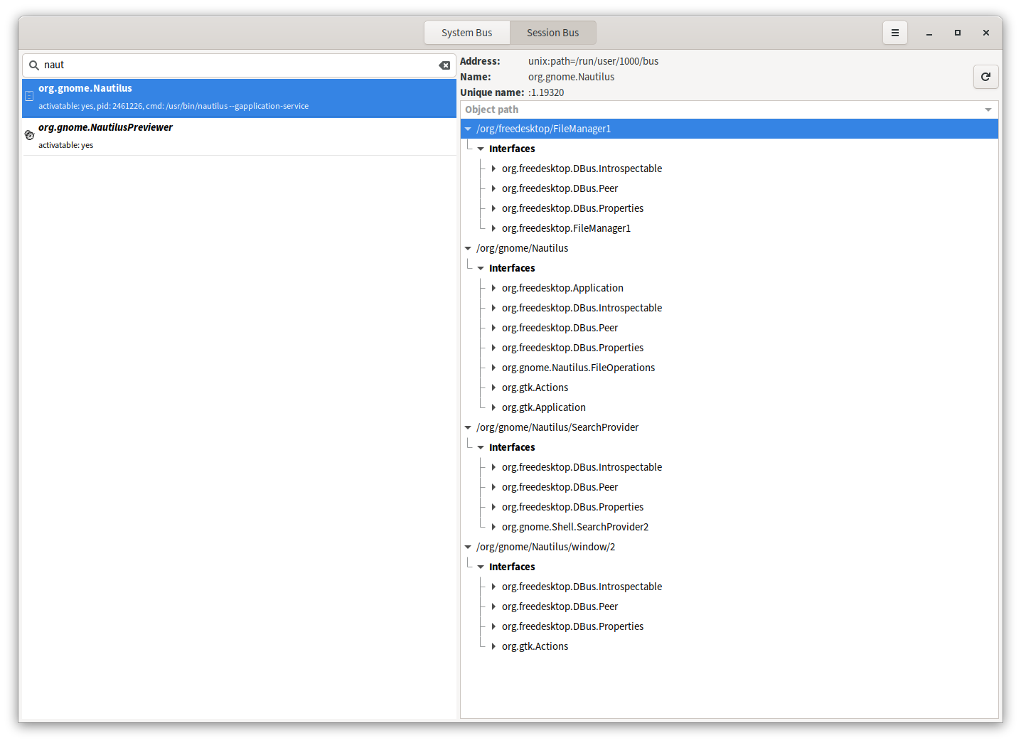The height and width of the screenshot is (743, 1021).
Task: Click the address value unix:path=/run/user/1000/bus
Action: tap(593, 61)
